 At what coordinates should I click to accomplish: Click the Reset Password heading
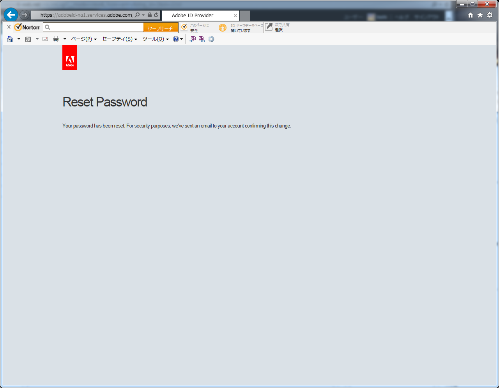point(105,102)
